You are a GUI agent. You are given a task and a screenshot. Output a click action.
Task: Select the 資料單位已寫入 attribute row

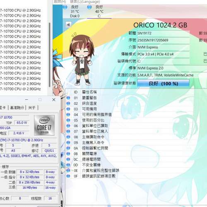136,131
